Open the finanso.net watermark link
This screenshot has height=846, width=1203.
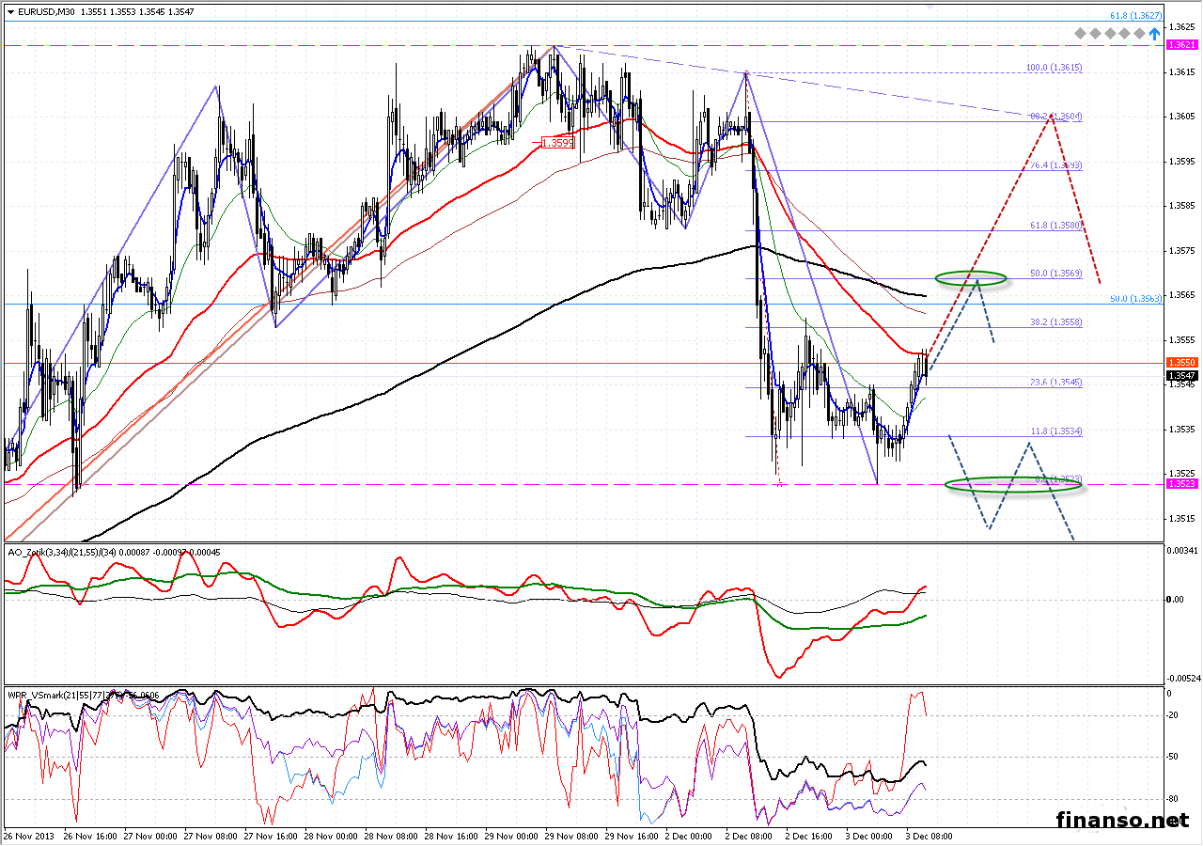point(1122,820)
